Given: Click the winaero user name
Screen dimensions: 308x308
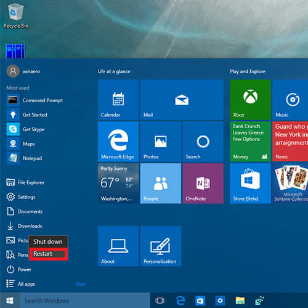Looking at the screenshot, I should point(31,71).
